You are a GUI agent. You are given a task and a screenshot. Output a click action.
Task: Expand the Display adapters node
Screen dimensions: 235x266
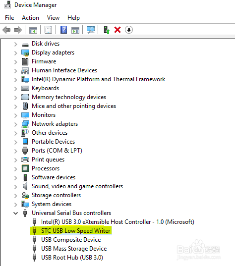tap(16, 53)
